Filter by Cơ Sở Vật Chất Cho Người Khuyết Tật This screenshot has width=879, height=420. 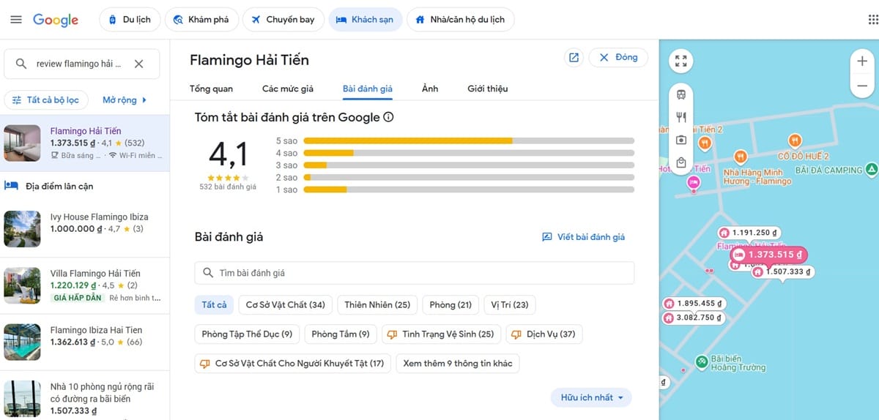coord(293,363)
